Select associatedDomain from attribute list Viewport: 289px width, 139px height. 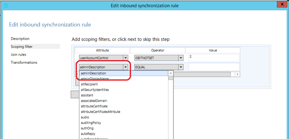94,101
